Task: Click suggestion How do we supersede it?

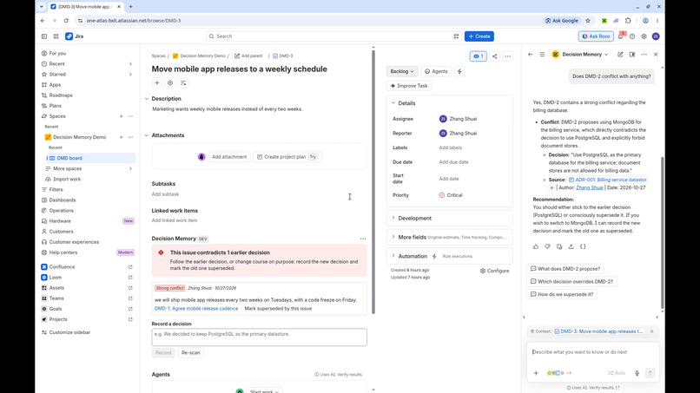Action: (562, 294)
